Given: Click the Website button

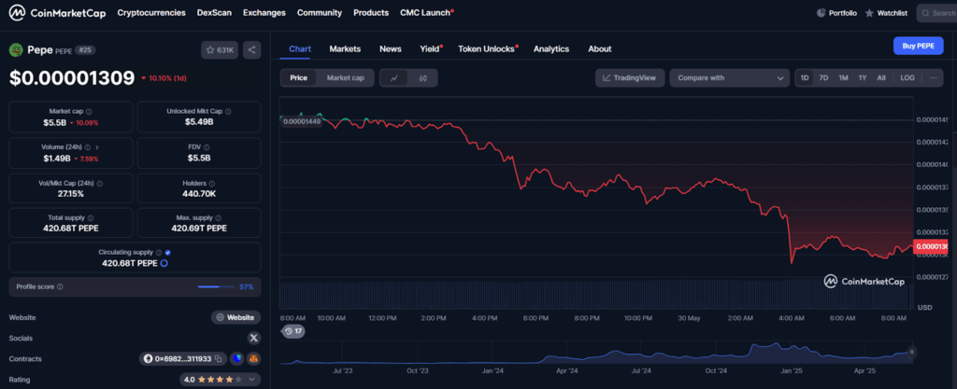Looking at the screenshot, I should (236, 317).
